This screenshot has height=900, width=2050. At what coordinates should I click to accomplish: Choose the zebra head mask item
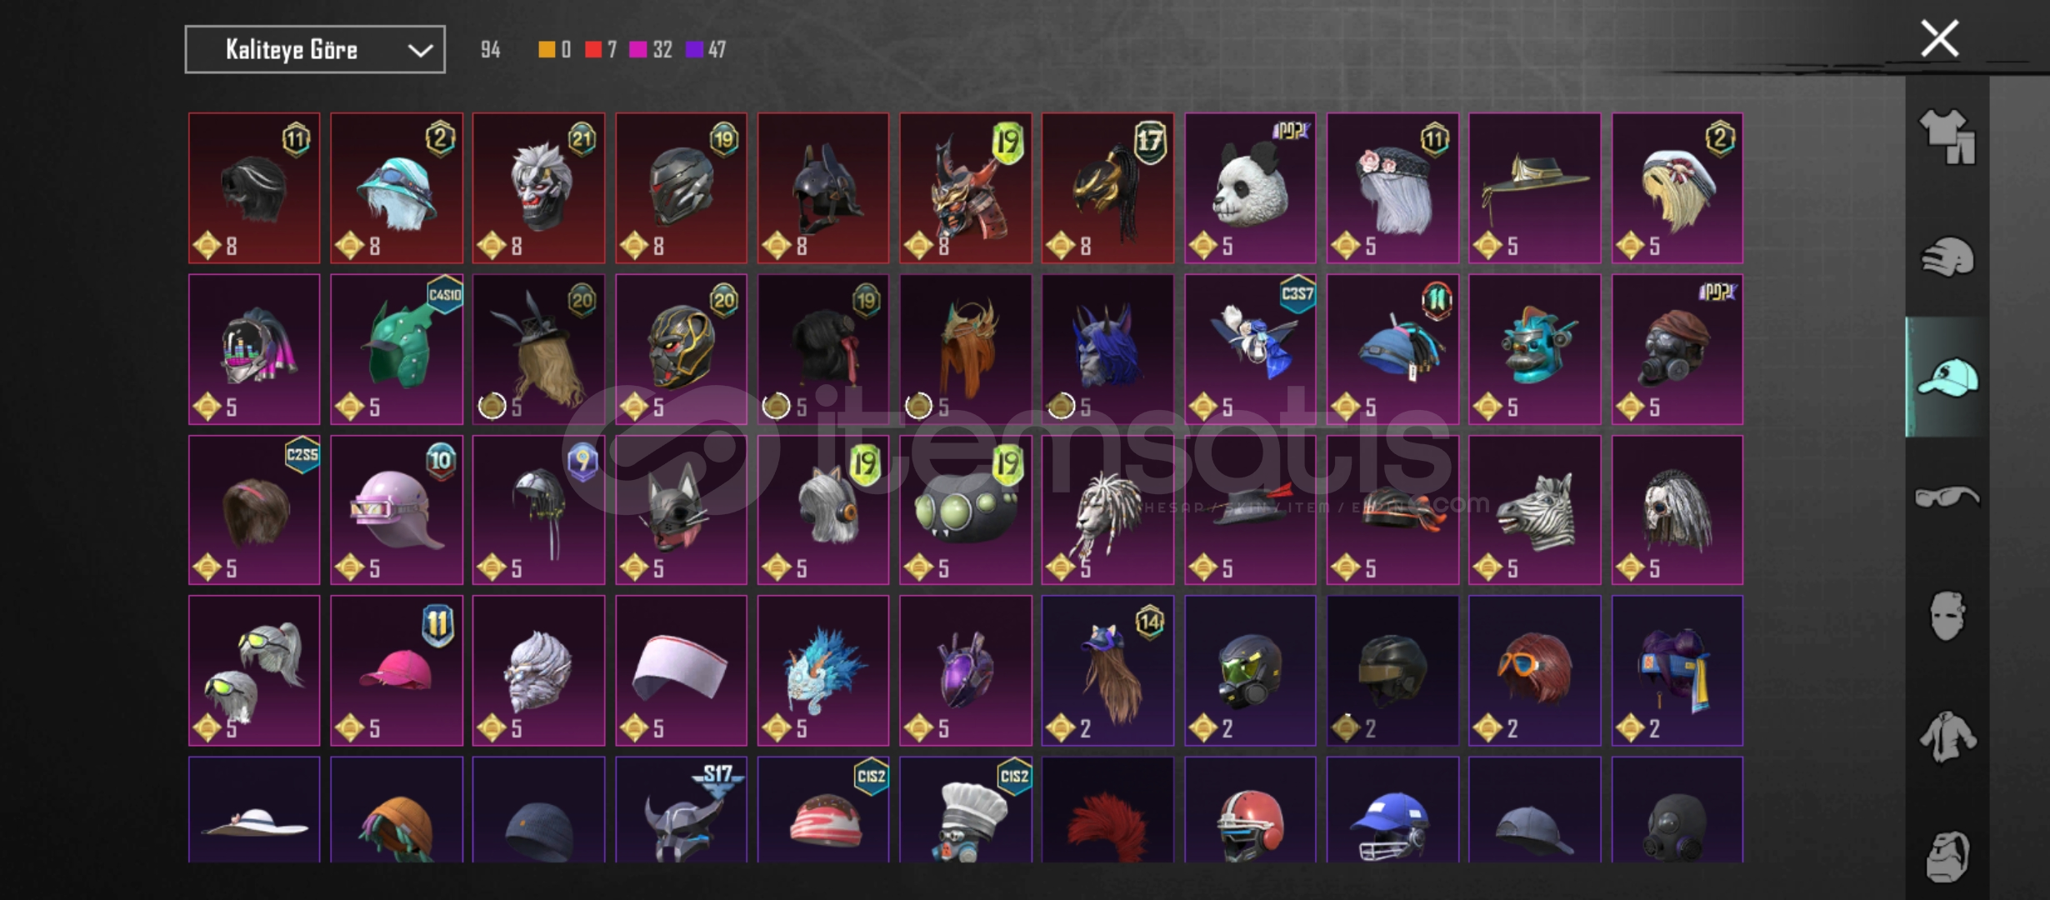coord(1534,510)
